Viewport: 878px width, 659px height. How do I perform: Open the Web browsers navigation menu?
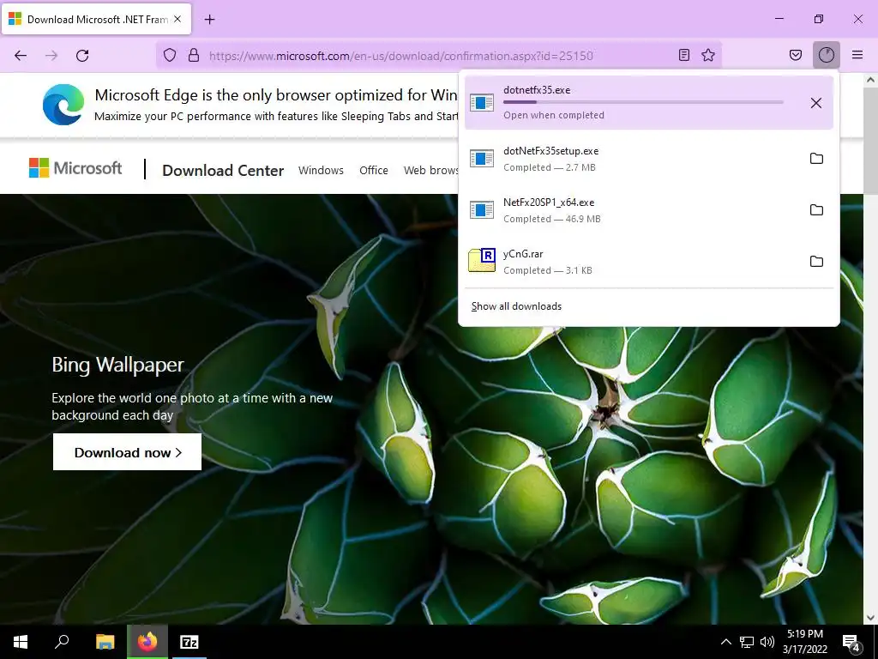[x=430, y=171]
